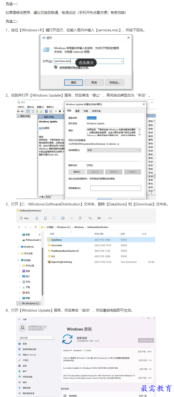Click the Explorer forward arrow
Screen dimensions: 174x397
(x=25, y=227)
